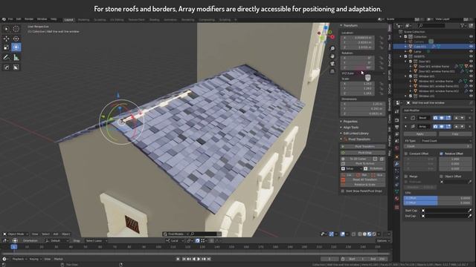Viewport: 476px width, 267px height.
Task: Select the Cursor tool in the toolbar
Action: (16, 29)
